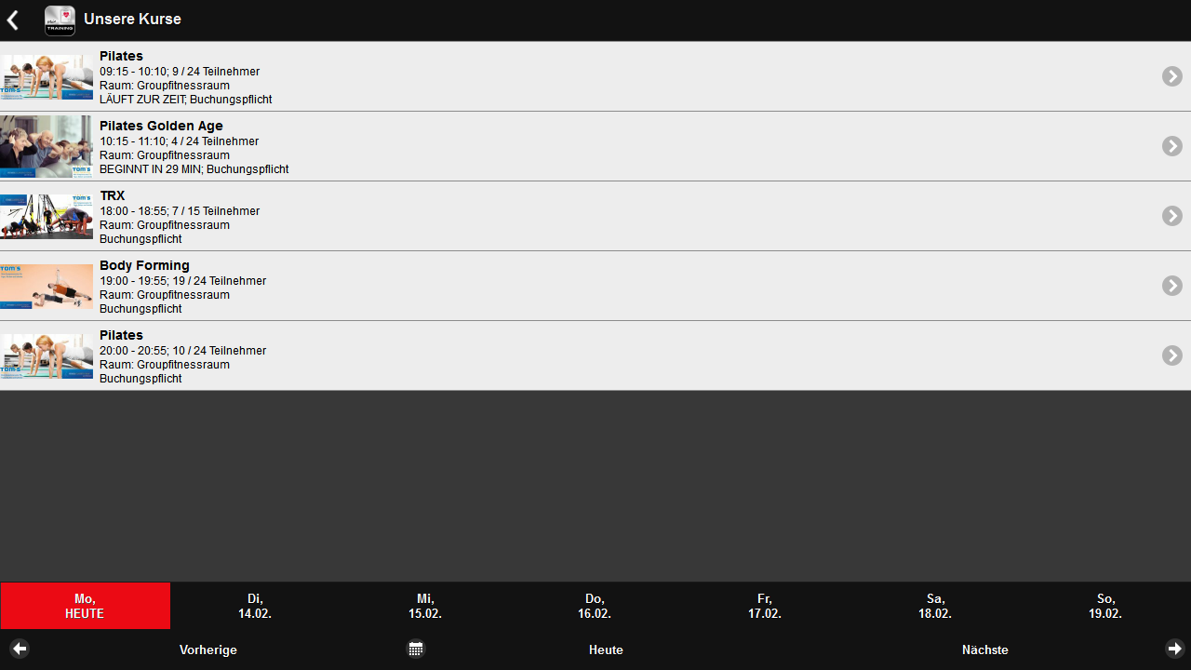This screenshot has width=1191, height=670.
Task: Click the training app logo icon
Action: tap(60, 20)
